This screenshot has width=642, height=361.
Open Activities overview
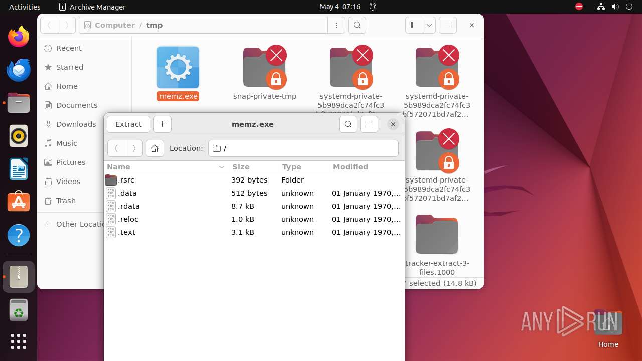(25, 7)
